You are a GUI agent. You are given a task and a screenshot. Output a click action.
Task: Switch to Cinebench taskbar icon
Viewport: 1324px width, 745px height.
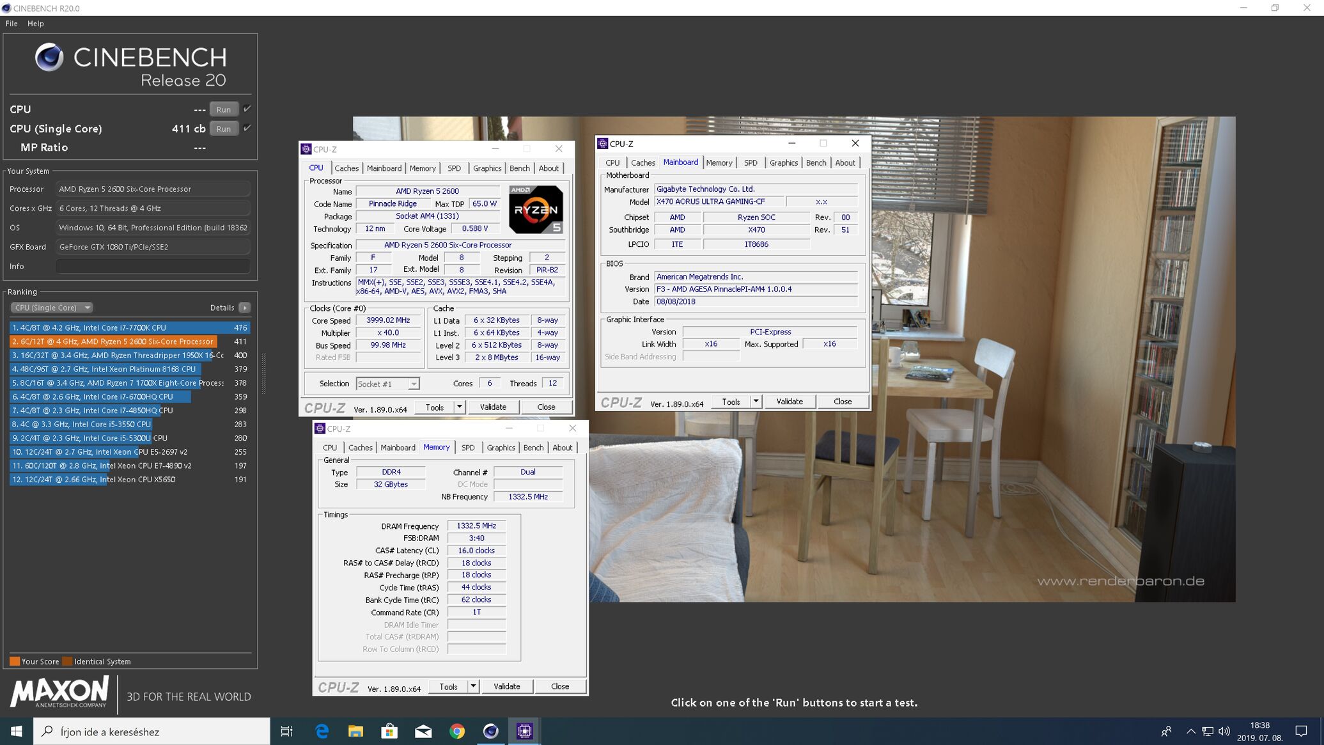coord(490,731)
